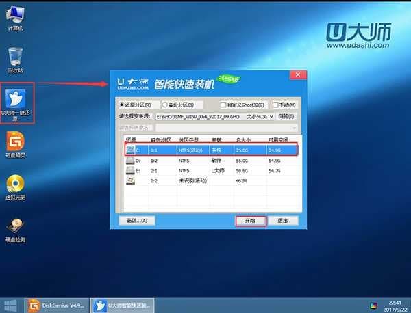This screenshot has width=411, height=313.
Task: Click 未识别(活动) partition type cell
Action: pos(193,180)
